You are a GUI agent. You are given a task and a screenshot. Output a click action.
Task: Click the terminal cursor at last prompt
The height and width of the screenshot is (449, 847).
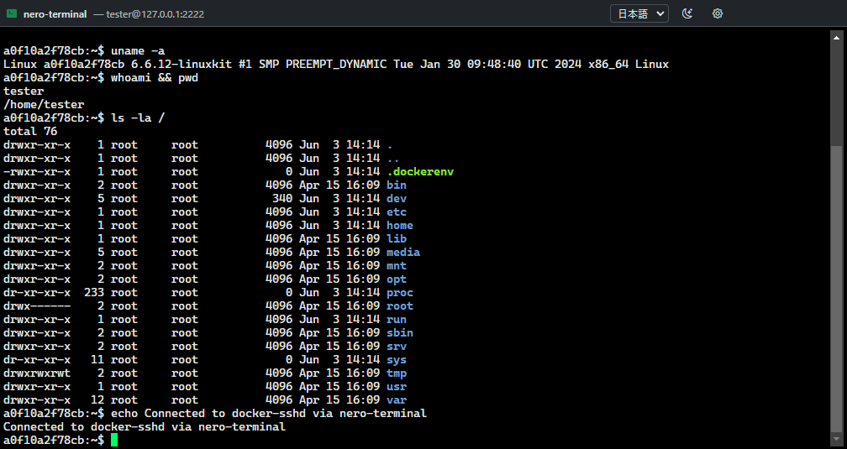pyautogui.click(x=114, y=441)
